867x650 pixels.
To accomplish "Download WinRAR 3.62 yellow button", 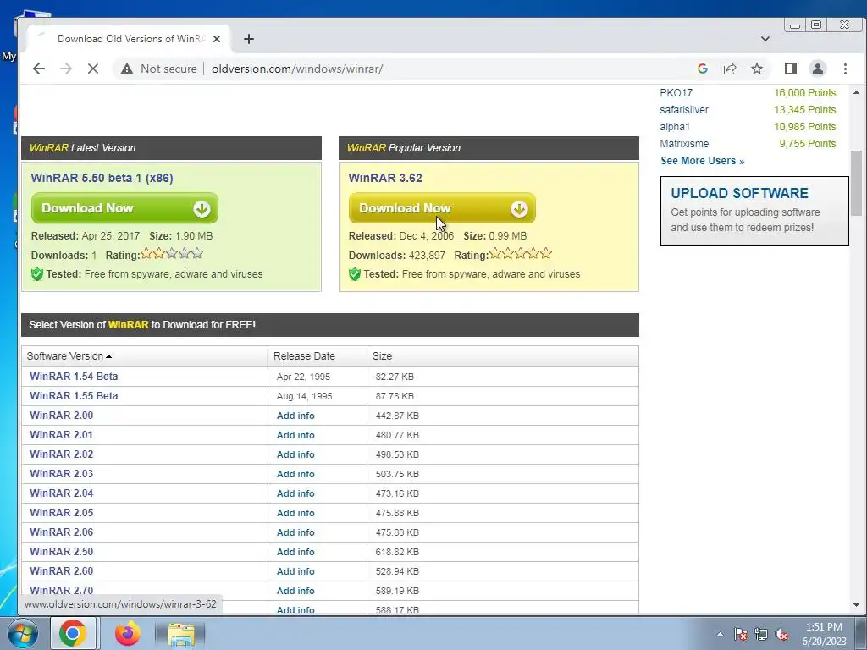I will point(442,208).
